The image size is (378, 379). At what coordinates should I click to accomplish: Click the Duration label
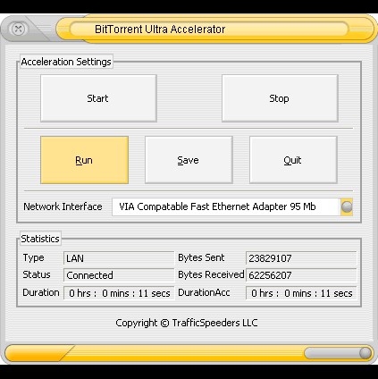[x=41, y=292]
